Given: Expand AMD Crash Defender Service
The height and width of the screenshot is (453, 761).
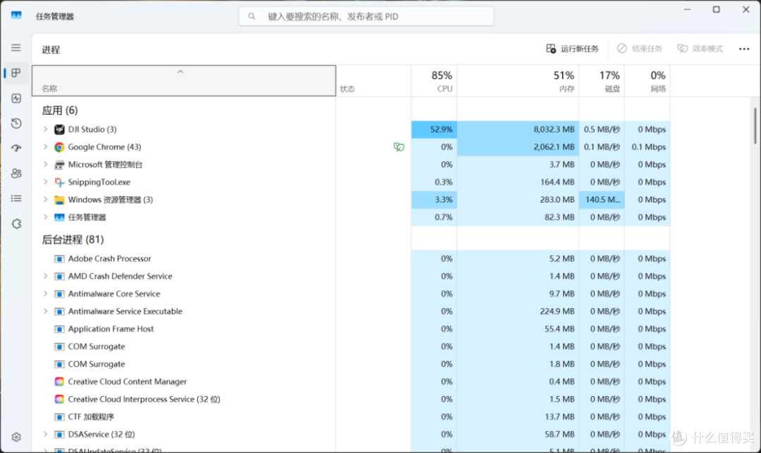Looking at the screenshot, I should point(45,276).
